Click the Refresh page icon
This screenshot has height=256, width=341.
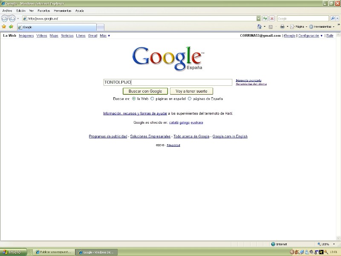coord(265,18)
